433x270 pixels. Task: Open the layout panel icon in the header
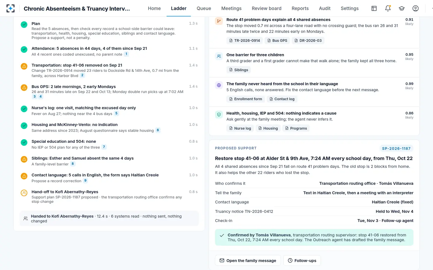(x=374, y=8)
